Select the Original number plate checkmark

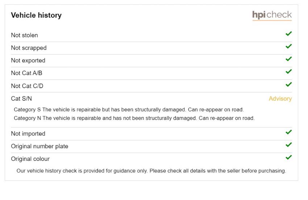[x=288, y=145]
